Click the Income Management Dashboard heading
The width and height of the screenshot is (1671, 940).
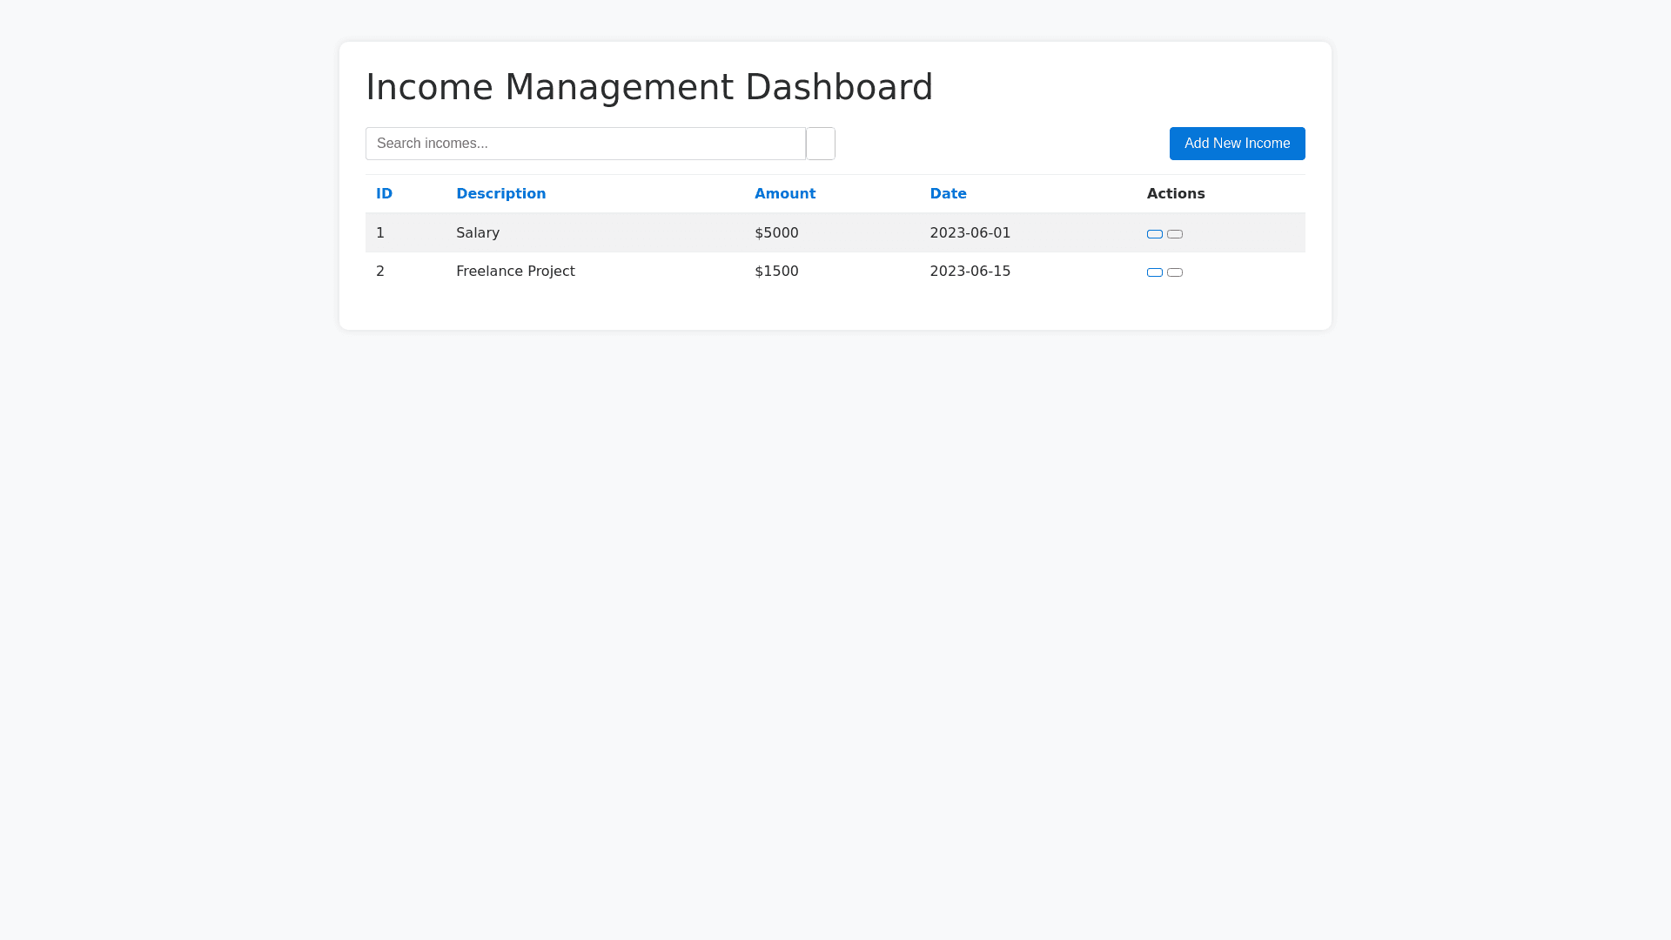[649, 87]
